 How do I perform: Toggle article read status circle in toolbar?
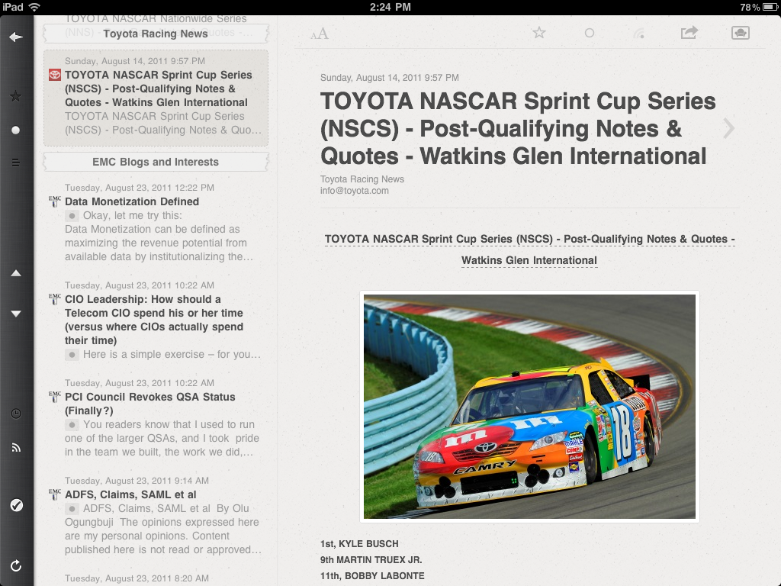point(590,33)
